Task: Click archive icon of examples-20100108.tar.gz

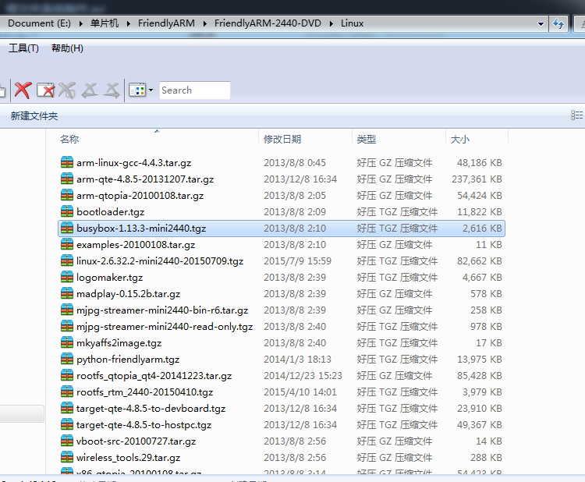Action: (67, 244)
